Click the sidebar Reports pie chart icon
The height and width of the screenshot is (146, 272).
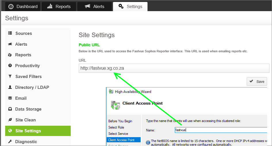[x=10, y=55]
